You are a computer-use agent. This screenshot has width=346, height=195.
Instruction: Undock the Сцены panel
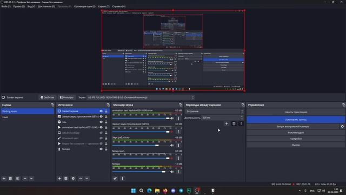pos(52,105)
